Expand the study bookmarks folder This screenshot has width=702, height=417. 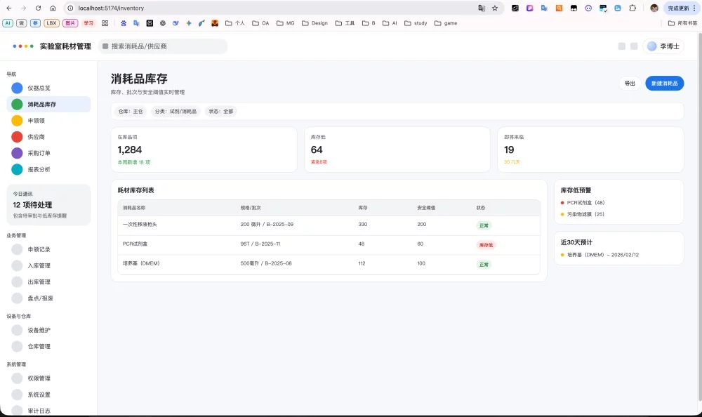[x=416, y=23]
